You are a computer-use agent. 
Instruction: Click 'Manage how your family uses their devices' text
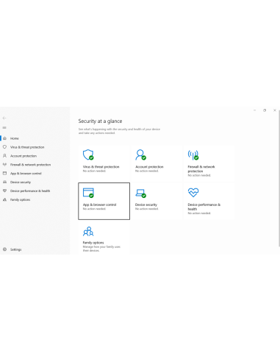tap(101, 249)
